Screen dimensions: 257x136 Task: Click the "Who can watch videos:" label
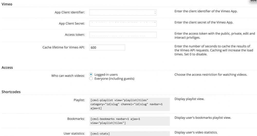(68, 76)
